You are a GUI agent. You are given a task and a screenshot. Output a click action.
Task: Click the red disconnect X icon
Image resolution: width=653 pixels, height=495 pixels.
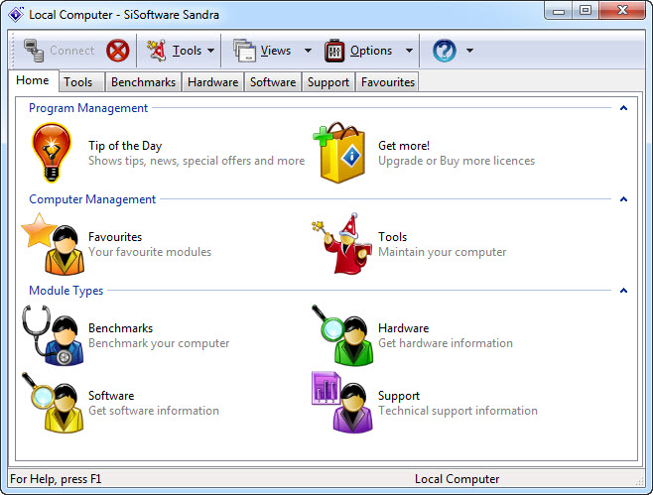pos(118,51)
